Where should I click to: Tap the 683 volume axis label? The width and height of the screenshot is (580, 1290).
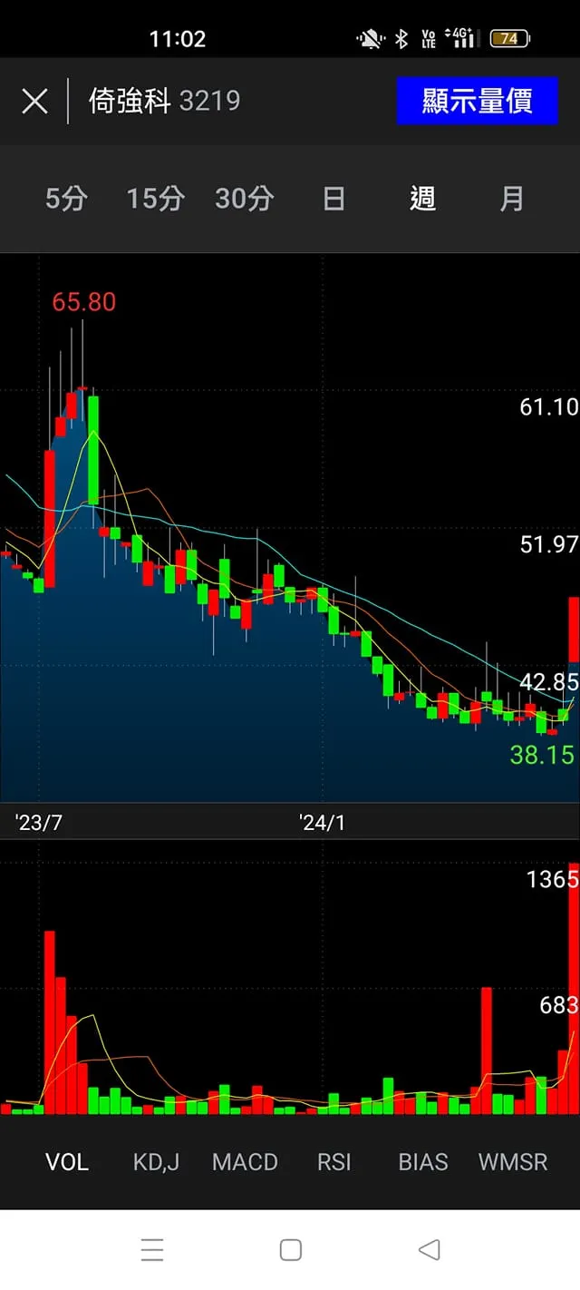pyautogui.click(x=558, y=1005)
